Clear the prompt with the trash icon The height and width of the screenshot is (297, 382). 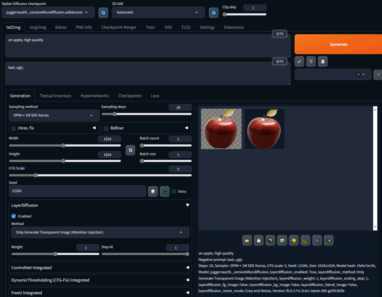(311, 61)
